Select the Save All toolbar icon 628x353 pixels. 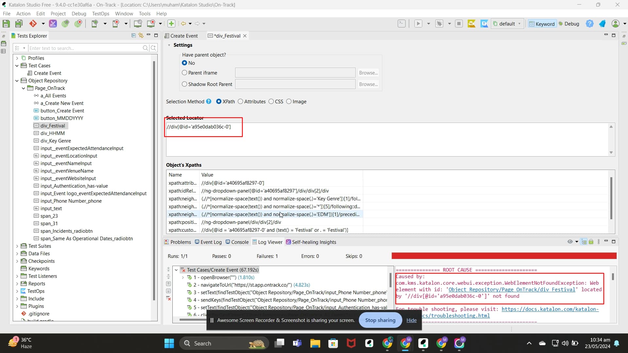coord(19,24)
